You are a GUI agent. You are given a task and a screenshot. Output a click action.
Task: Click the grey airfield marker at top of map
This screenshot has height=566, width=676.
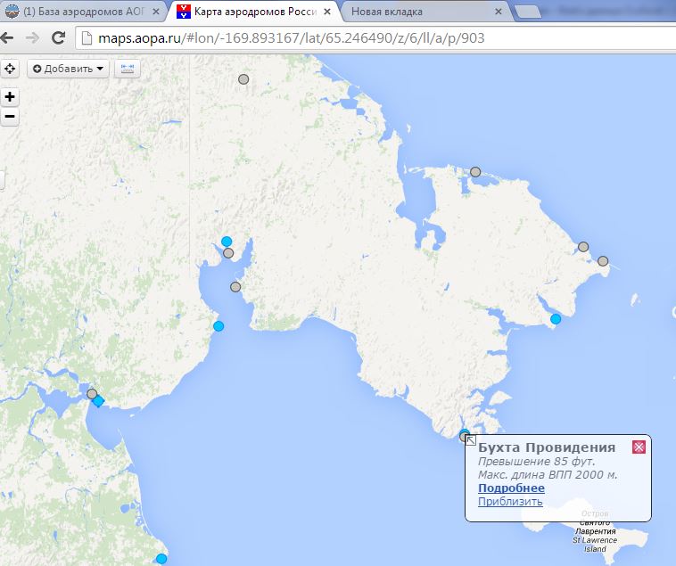tap(243, 79)
